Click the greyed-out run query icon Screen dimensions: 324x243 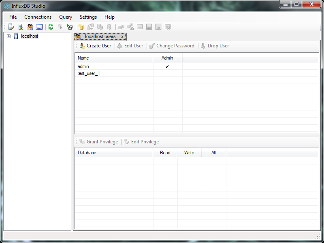pyautogui.click(x=60, y=27)
